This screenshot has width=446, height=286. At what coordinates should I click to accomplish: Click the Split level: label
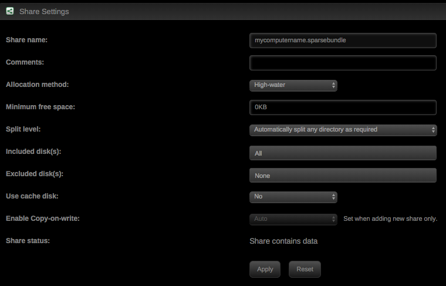tap(23, 129)
